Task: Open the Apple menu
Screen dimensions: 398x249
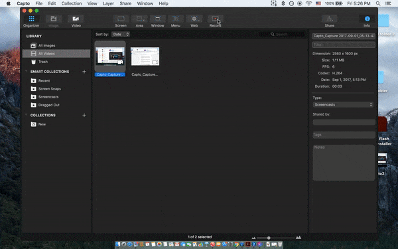Action: [9, 3]
